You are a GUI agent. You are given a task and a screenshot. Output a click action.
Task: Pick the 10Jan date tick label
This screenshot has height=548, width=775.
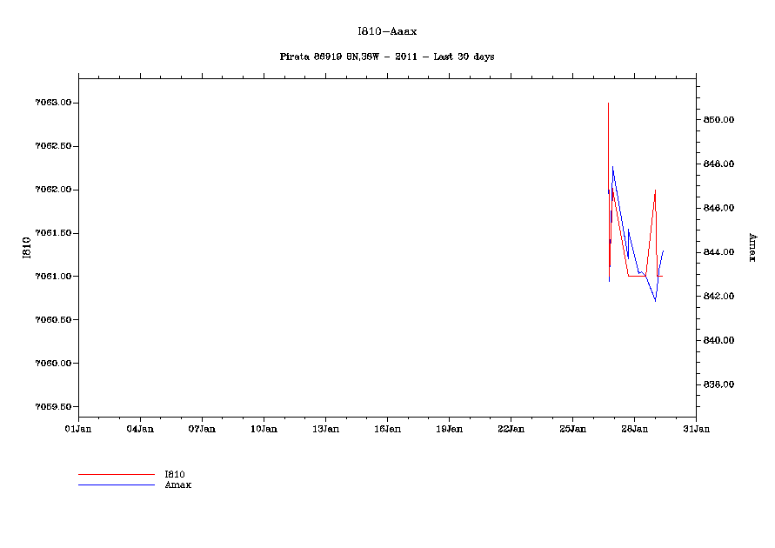pyautogui.click(x=264, y=428)
